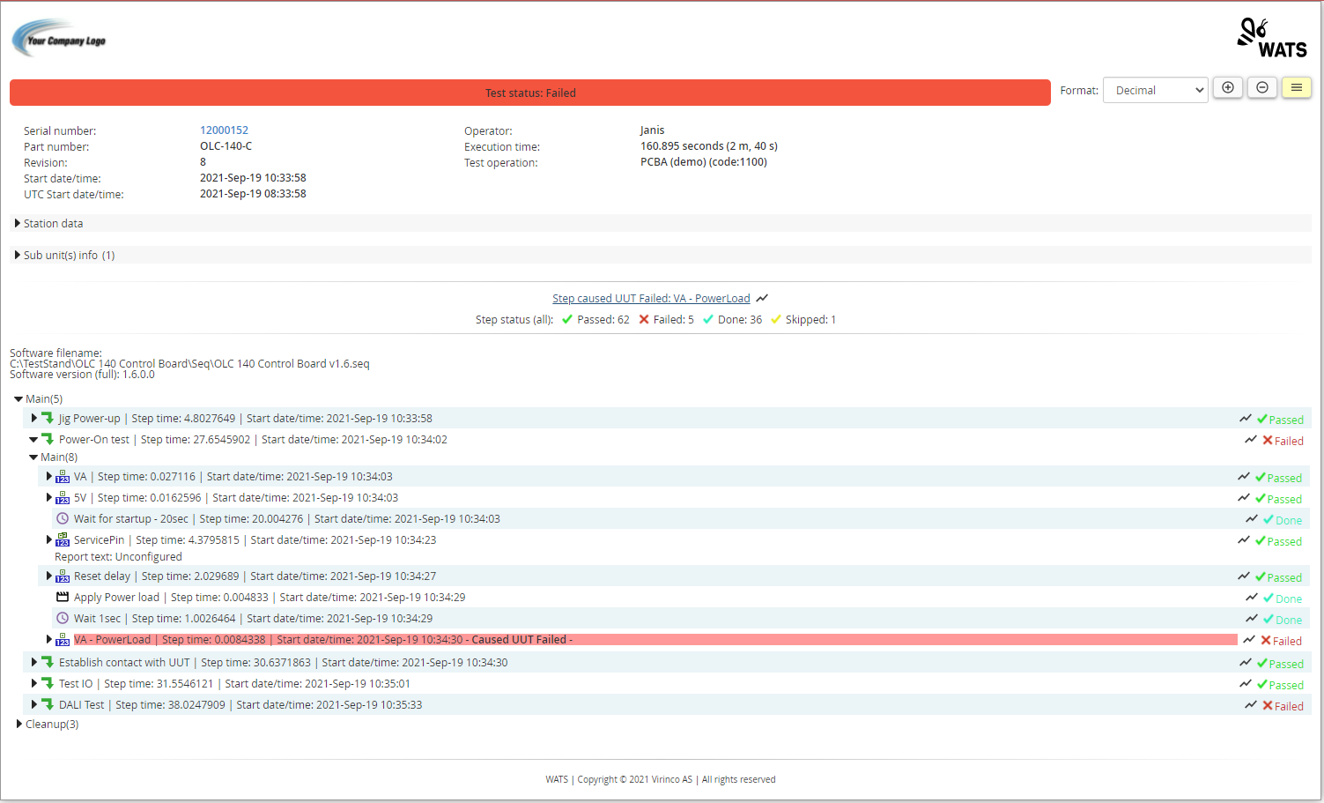
Task: Click the Apply Power load action icon
Action: pos(63,598)
